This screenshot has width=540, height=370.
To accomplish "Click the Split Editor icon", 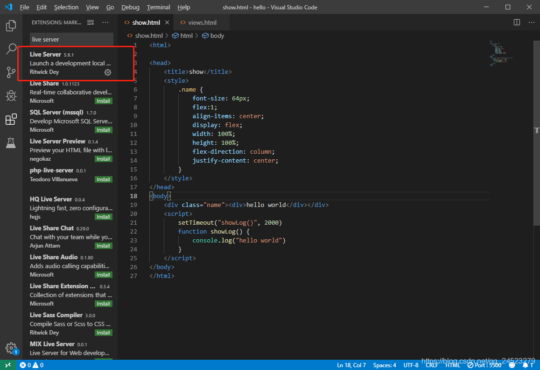I will click(516, 22).
